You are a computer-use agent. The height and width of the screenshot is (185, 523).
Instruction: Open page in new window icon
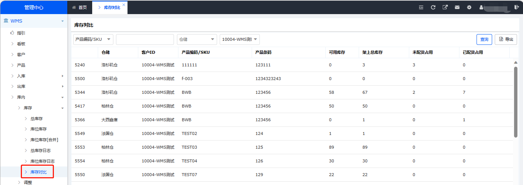tap(445, 7)
